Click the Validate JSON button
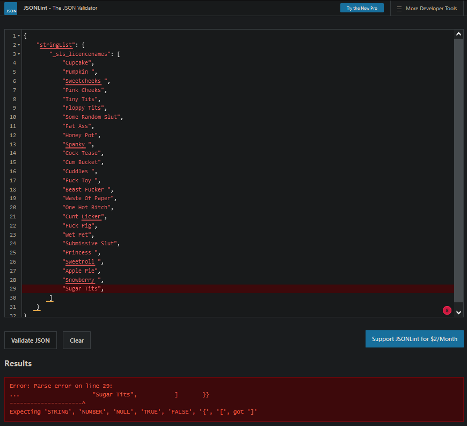 click(x=31, y=340)
